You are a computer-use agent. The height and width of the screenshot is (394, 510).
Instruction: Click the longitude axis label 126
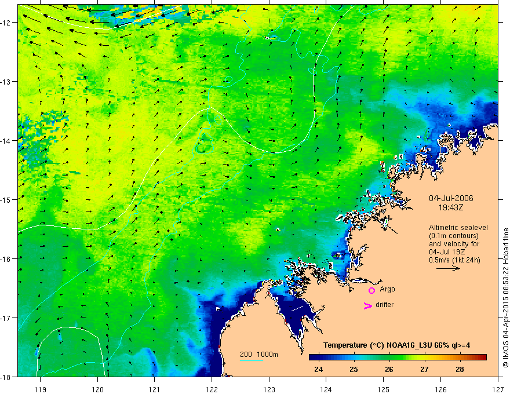point(440,389)
